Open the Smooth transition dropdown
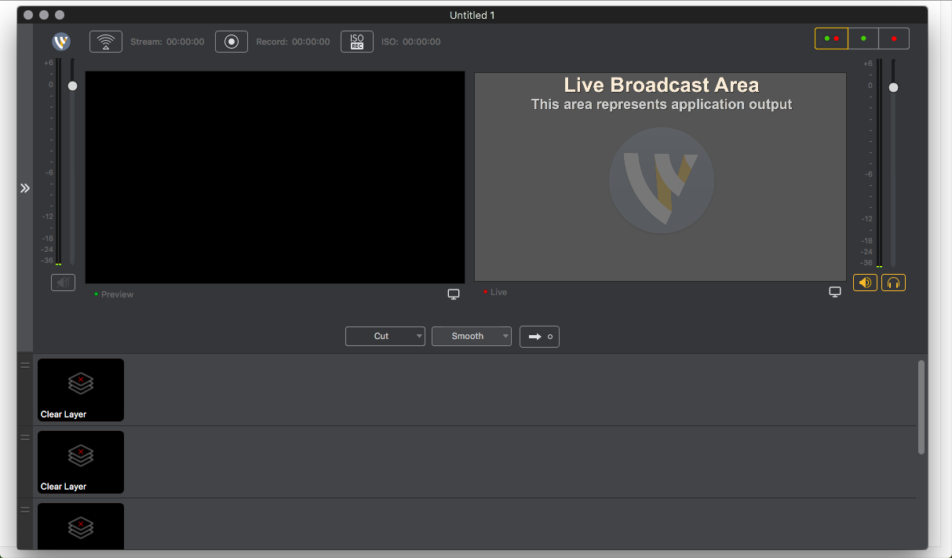This screenshot has height=558, width=952. [472, 337]
